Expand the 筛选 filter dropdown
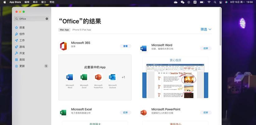Image resolution: width=256 pixels, height=125 pixels. coord(206,29)
